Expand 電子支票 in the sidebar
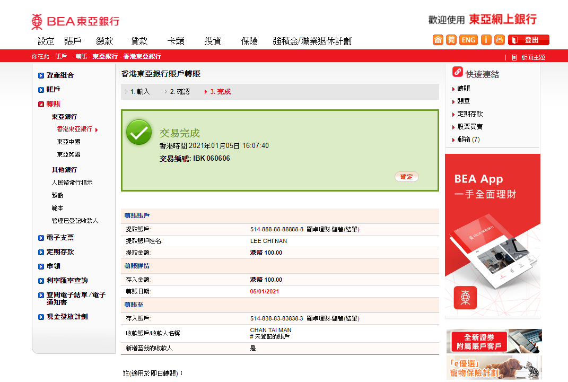 point(56,238)
